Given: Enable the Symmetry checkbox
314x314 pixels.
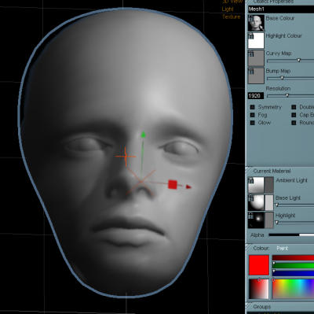Looking at the screenshot, I should pos(253,107).
